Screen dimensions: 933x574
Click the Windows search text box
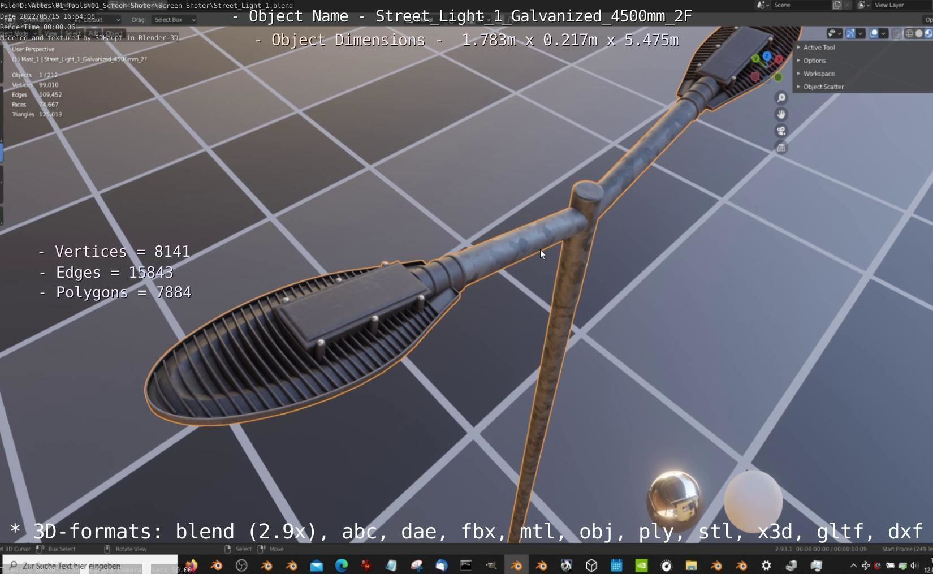tap(90, 566)
